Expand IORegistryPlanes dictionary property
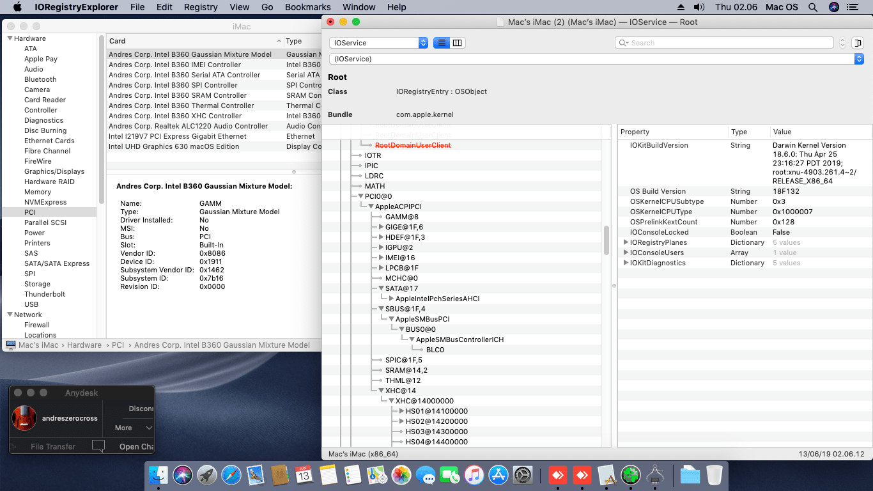873x491 pixels. 626,242
